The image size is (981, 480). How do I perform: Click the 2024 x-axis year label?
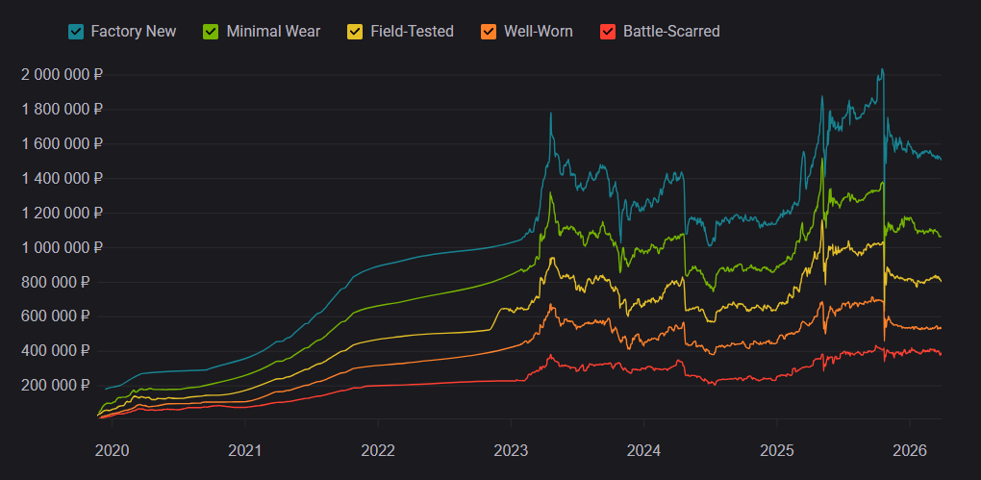(x=643, y=449)
